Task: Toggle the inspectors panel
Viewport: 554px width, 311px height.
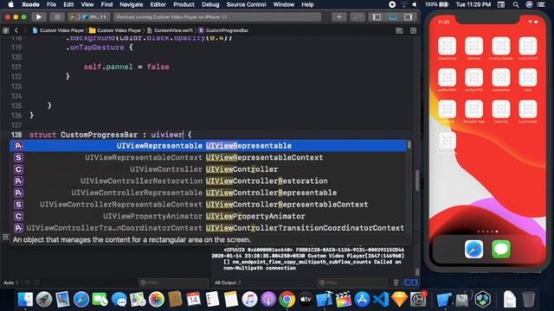Action: coord(408,17)
